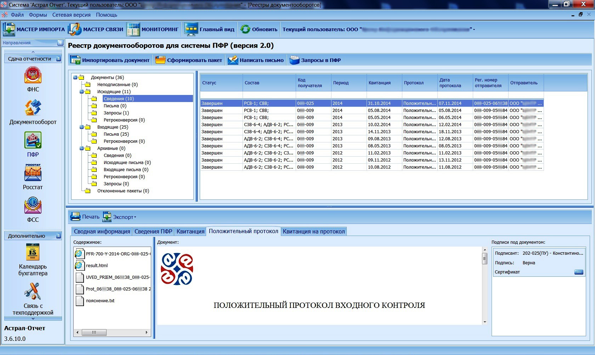Viewport: 595px width, 355px height.
Task: Open the Import Wizard (МАСТЕР ИМПОРТА)
Action: [x=34, y=29]
